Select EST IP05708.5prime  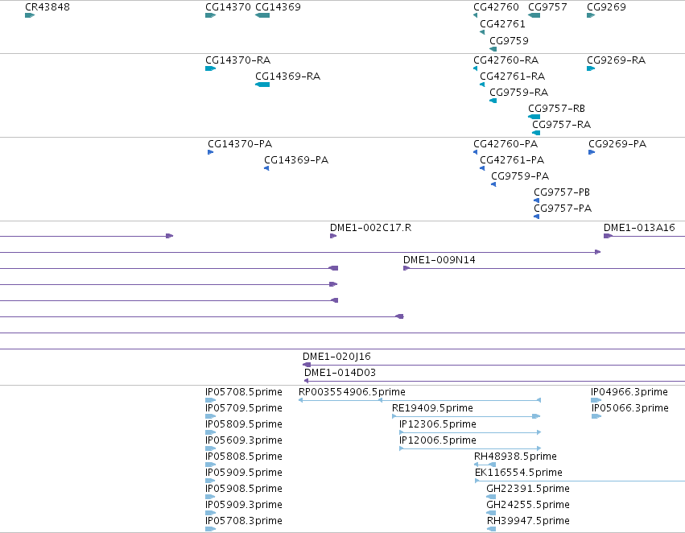coord(244,392)
